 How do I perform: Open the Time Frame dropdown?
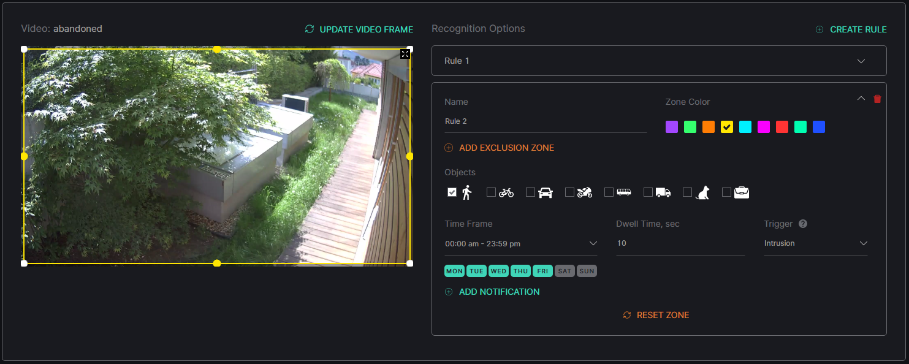521,243
